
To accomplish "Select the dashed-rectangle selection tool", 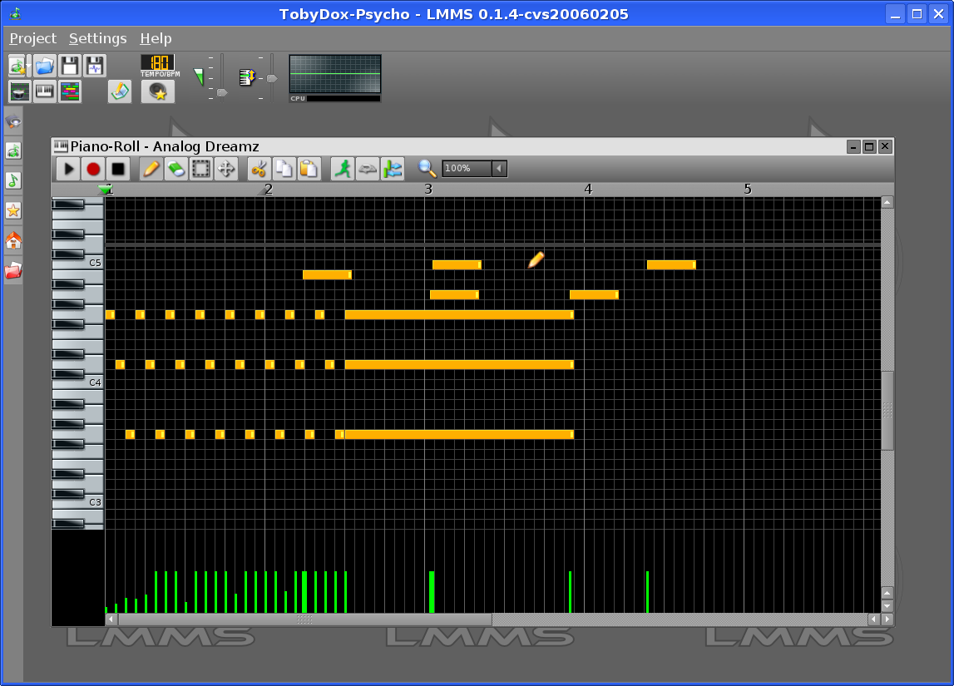I will click(x=200, y=169).
